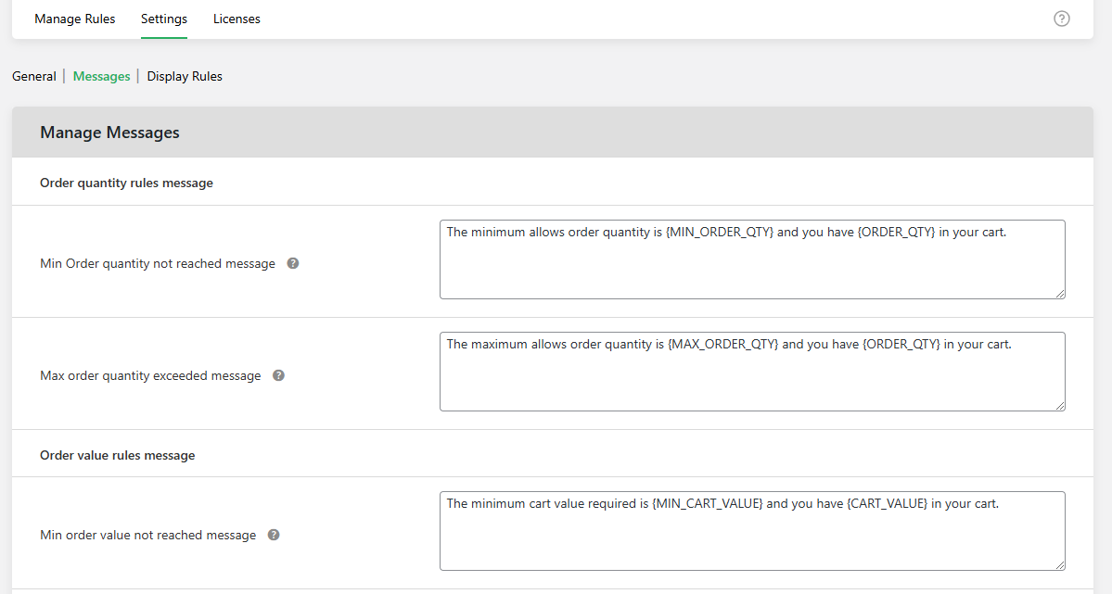Open the General settings section

(33, 76)
